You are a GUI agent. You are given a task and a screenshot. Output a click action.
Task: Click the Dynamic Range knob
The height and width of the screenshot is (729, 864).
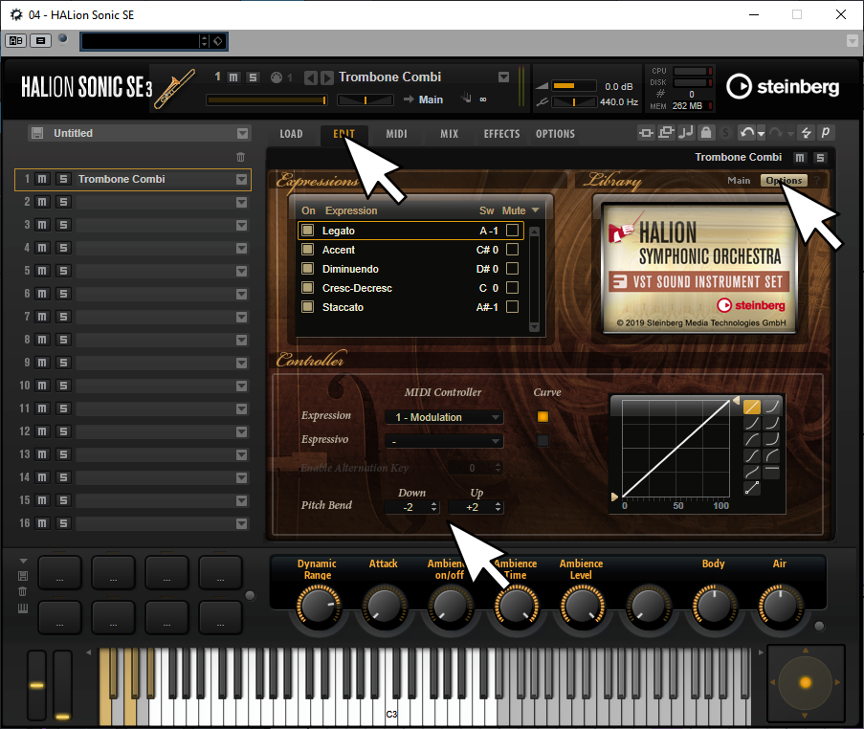point(319,605)
